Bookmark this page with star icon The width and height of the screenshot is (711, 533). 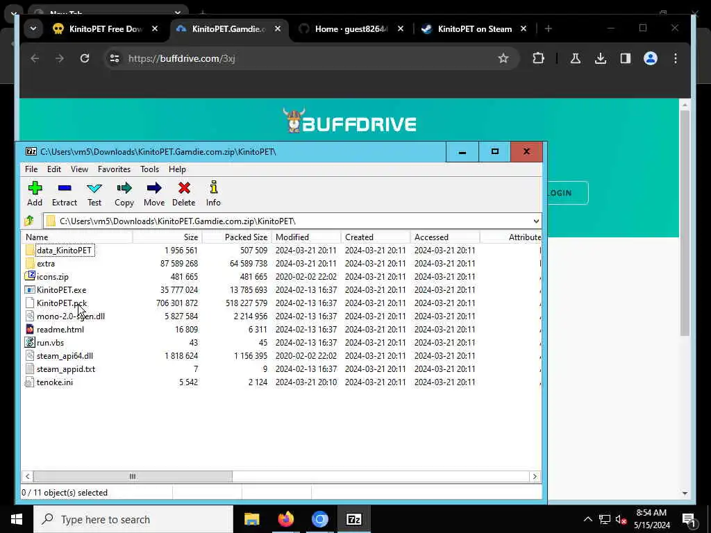tap(503, 58)
